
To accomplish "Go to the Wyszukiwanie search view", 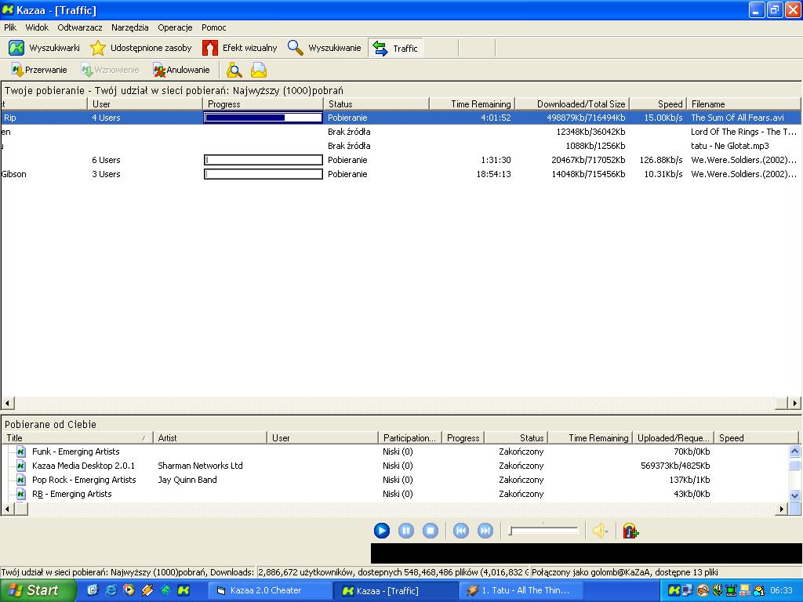I will pos(324,48).
